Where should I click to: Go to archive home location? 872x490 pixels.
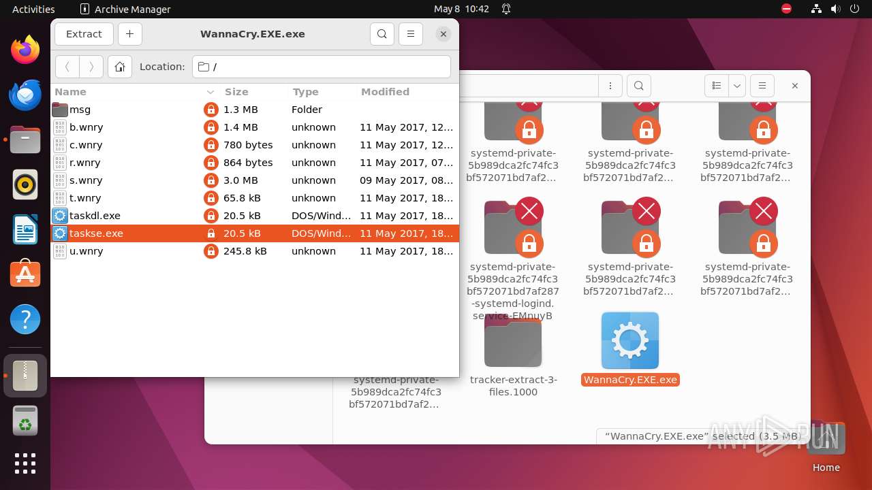coord(120,67)
